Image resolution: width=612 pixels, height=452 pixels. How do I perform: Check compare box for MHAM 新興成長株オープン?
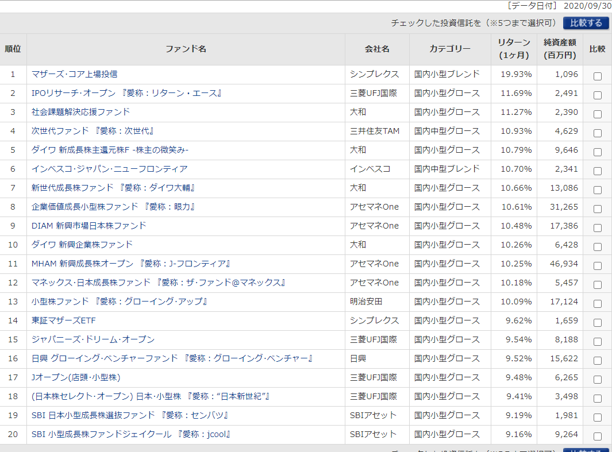(597, 265)
